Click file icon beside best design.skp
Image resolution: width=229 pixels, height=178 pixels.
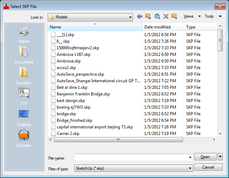click(54, 101)
